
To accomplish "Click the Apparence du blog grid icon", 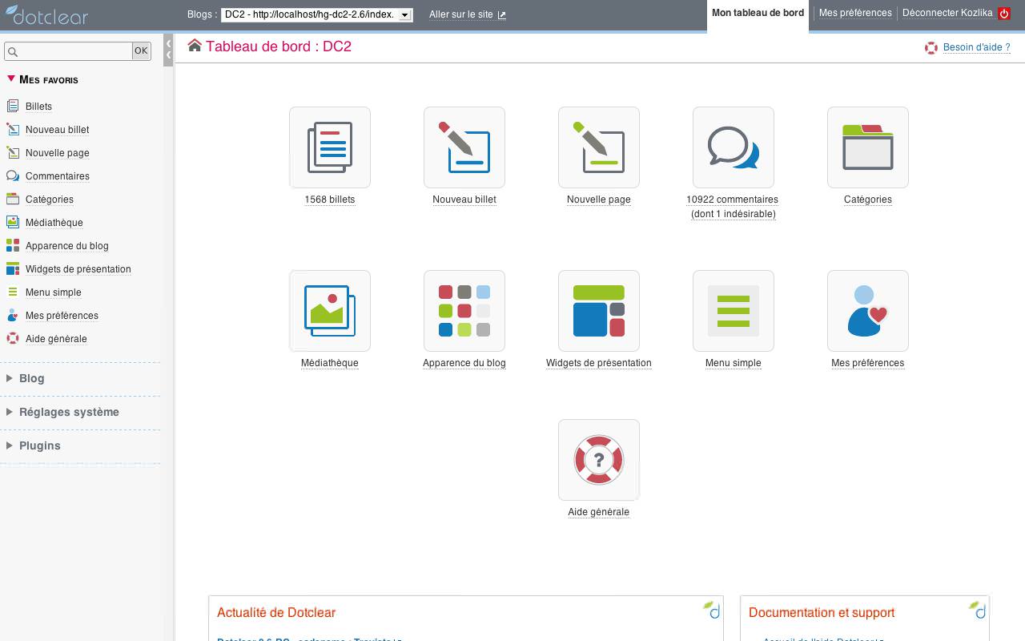I will coord(464,311).
